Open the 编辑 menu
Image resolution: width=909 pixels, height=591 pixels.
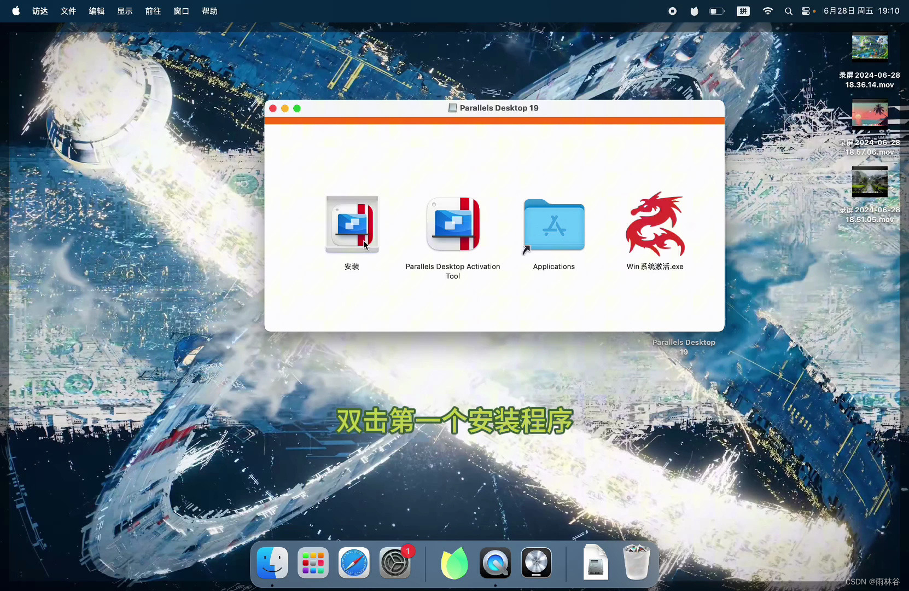click(97, 11)
